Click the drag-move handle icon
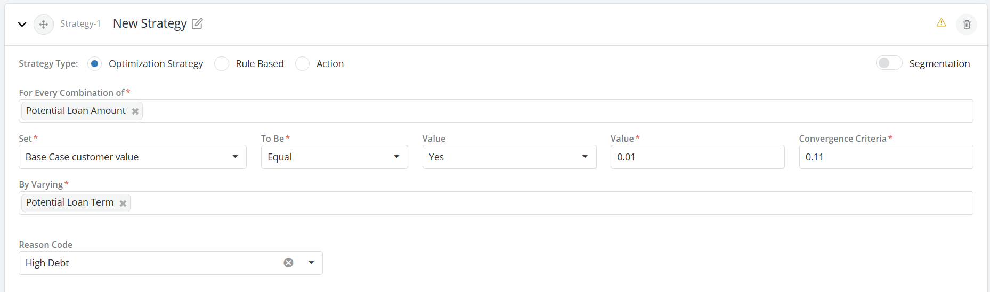This screenshot has width=990, height=292. coord(44,24)
